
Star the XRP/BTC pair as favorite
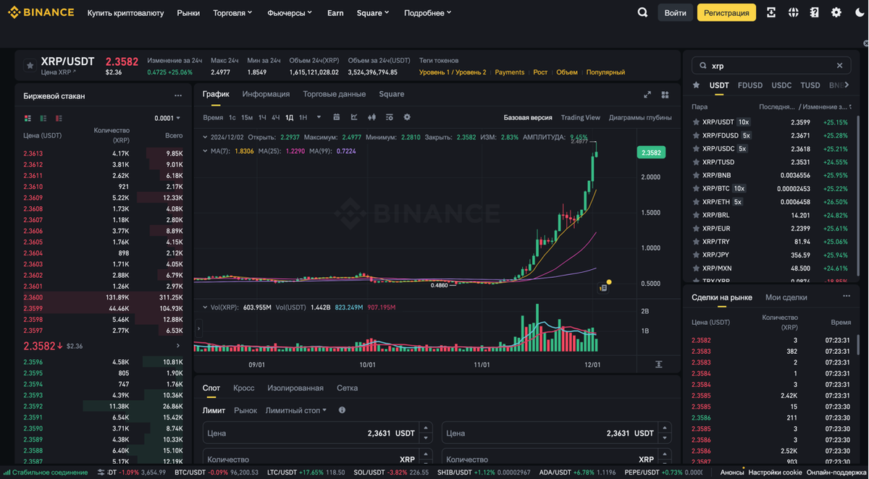[x=696, y=189]
